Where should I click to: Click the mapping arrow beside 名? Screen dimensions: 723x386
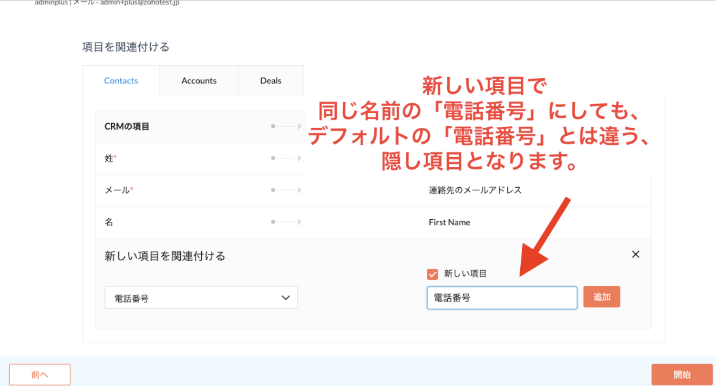pyautogui.click(x=286, y=222)
